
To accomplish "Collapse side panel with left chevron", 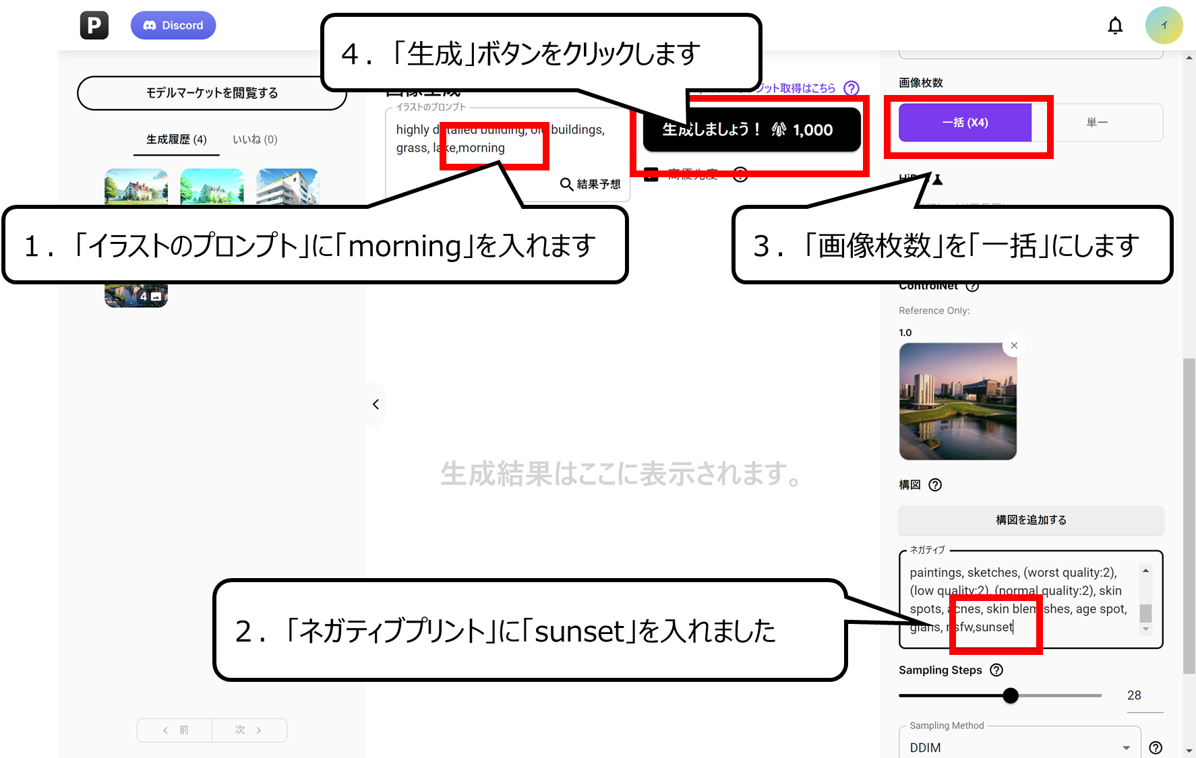I will coord(376,404).
